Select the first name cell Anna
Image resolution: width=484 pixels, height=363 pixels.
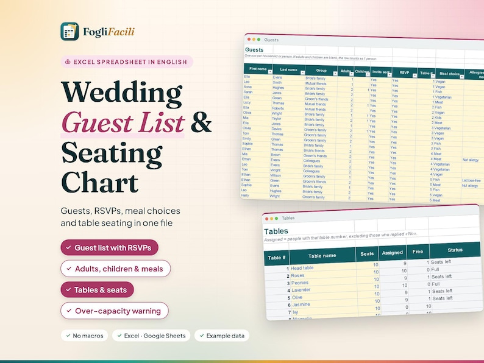click(258, 87)
